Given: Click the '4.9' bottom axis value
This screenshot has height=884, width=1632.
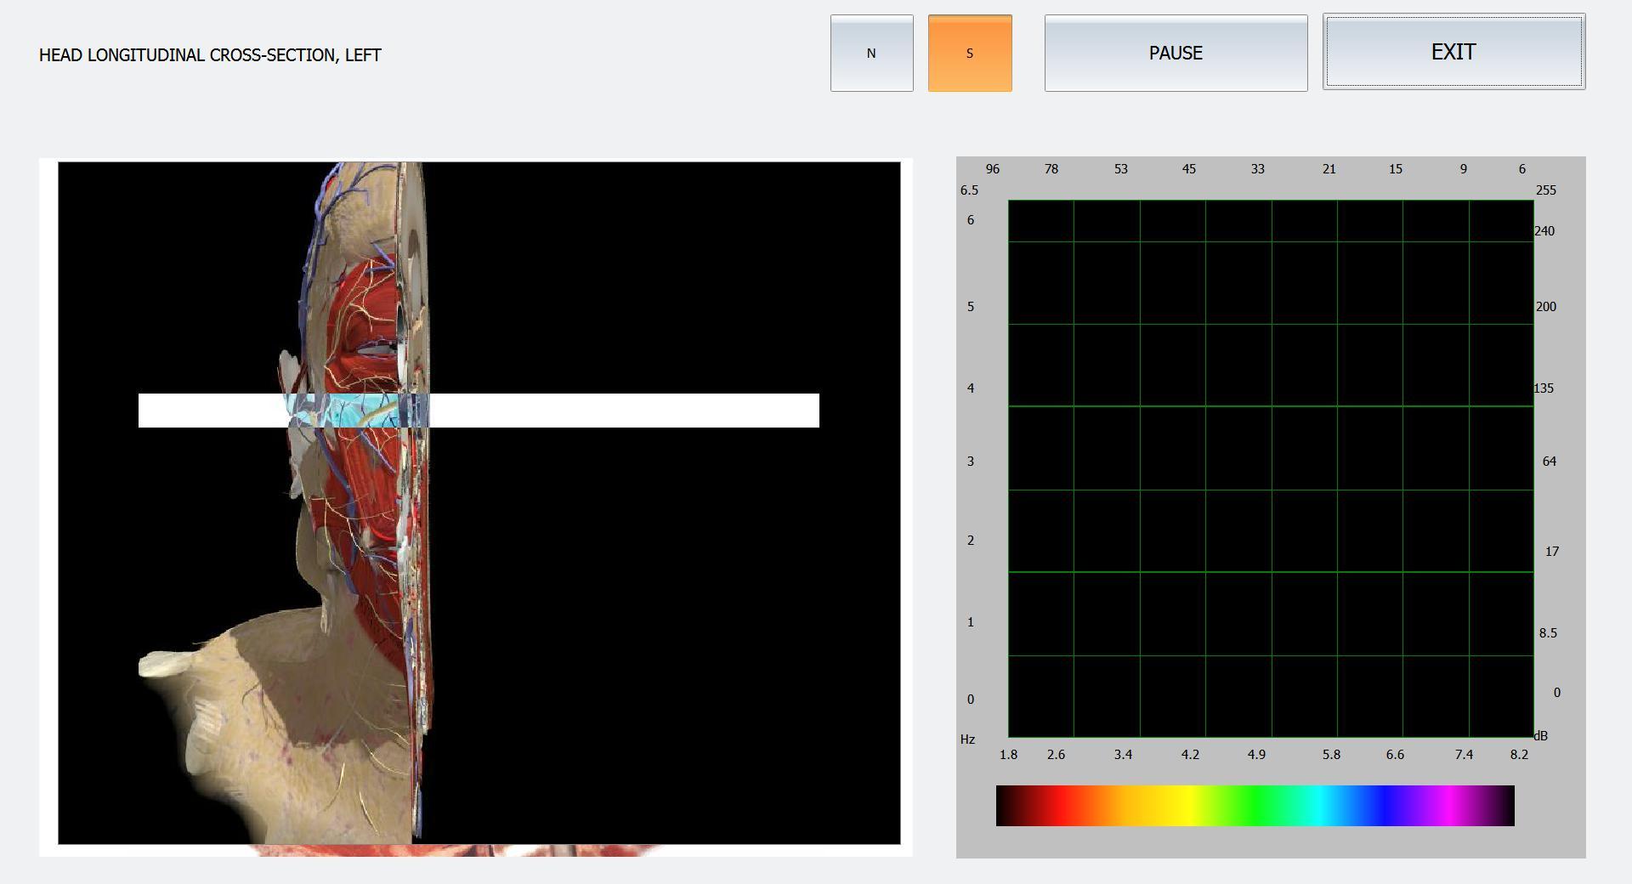Looking at the screenshot, I should (1256, 755).
